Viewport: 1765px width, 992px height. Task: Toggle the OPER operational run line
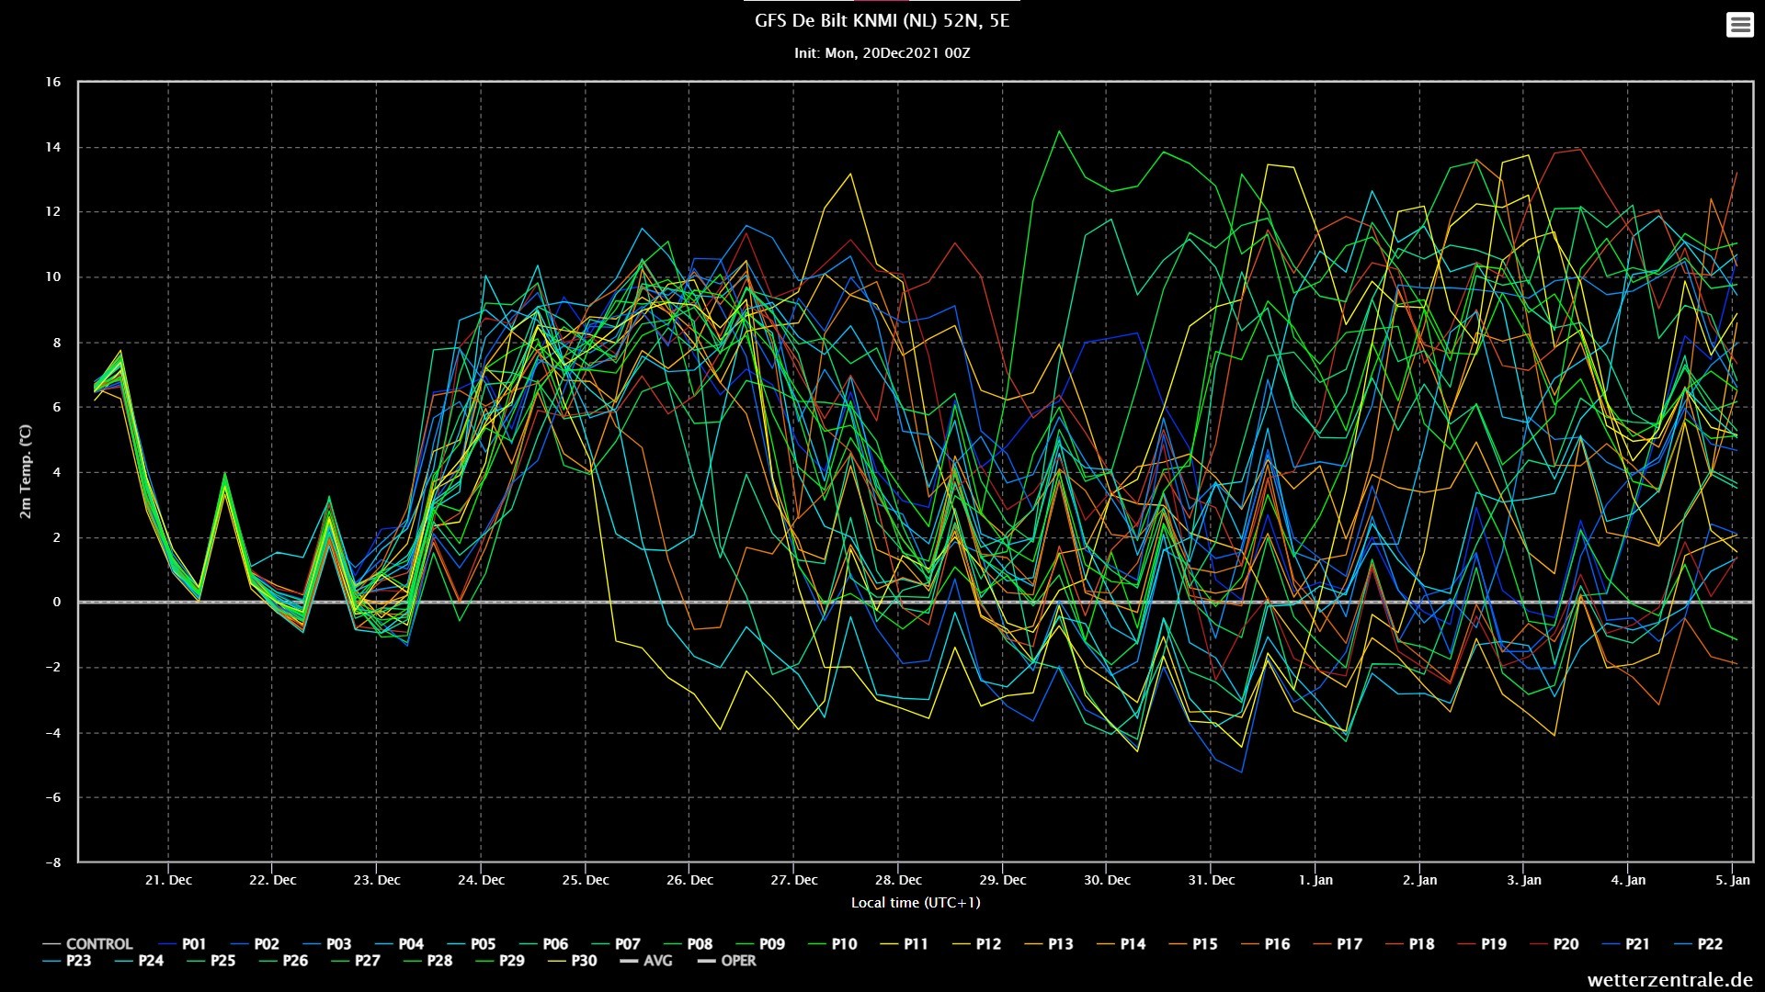click(x=727, y=961)
